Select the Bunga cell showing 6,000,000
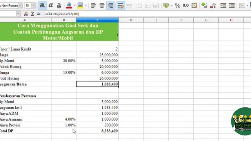Viewport: 251px width, 141px height. (x=97, y=72)
